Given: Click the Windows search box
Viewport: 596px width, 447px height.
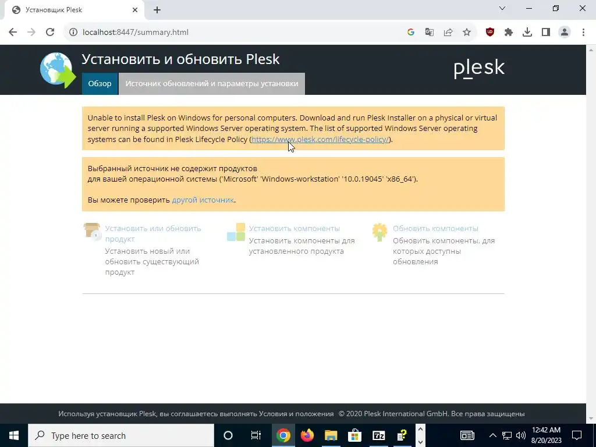Looking at the screenshot, I should (x=121, y=435).
